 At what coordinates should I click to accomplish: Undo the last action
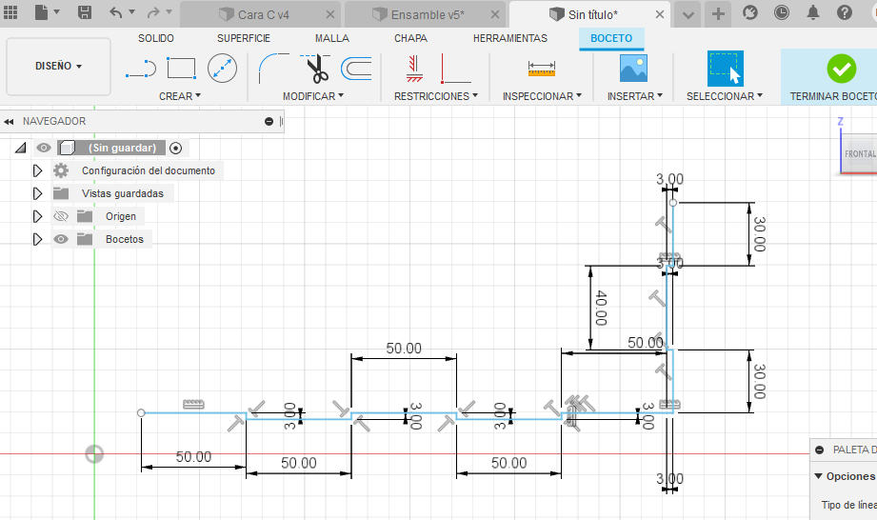pos(116,12)
